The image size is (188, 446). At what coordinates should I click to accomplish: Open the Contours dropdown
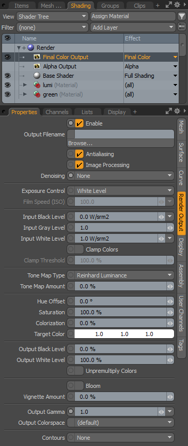pyautogui.click(x=124, y=438)
